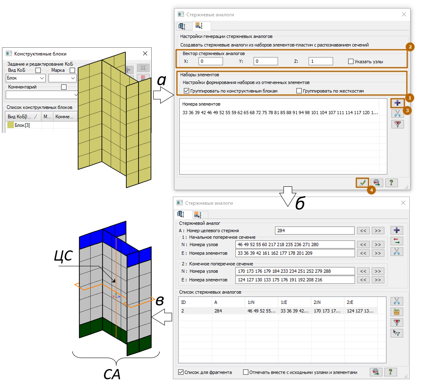The width and height of the screenshot is (424, 387).
Task: Click the red funnel icon in upper dialog
Action: pos(397,124)
